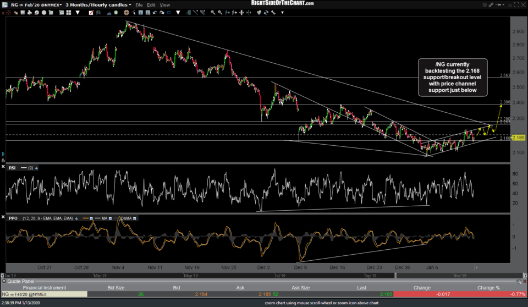Click the chart application icon at top-left
This screenshot has width=528, height=307.
(4, 4)
